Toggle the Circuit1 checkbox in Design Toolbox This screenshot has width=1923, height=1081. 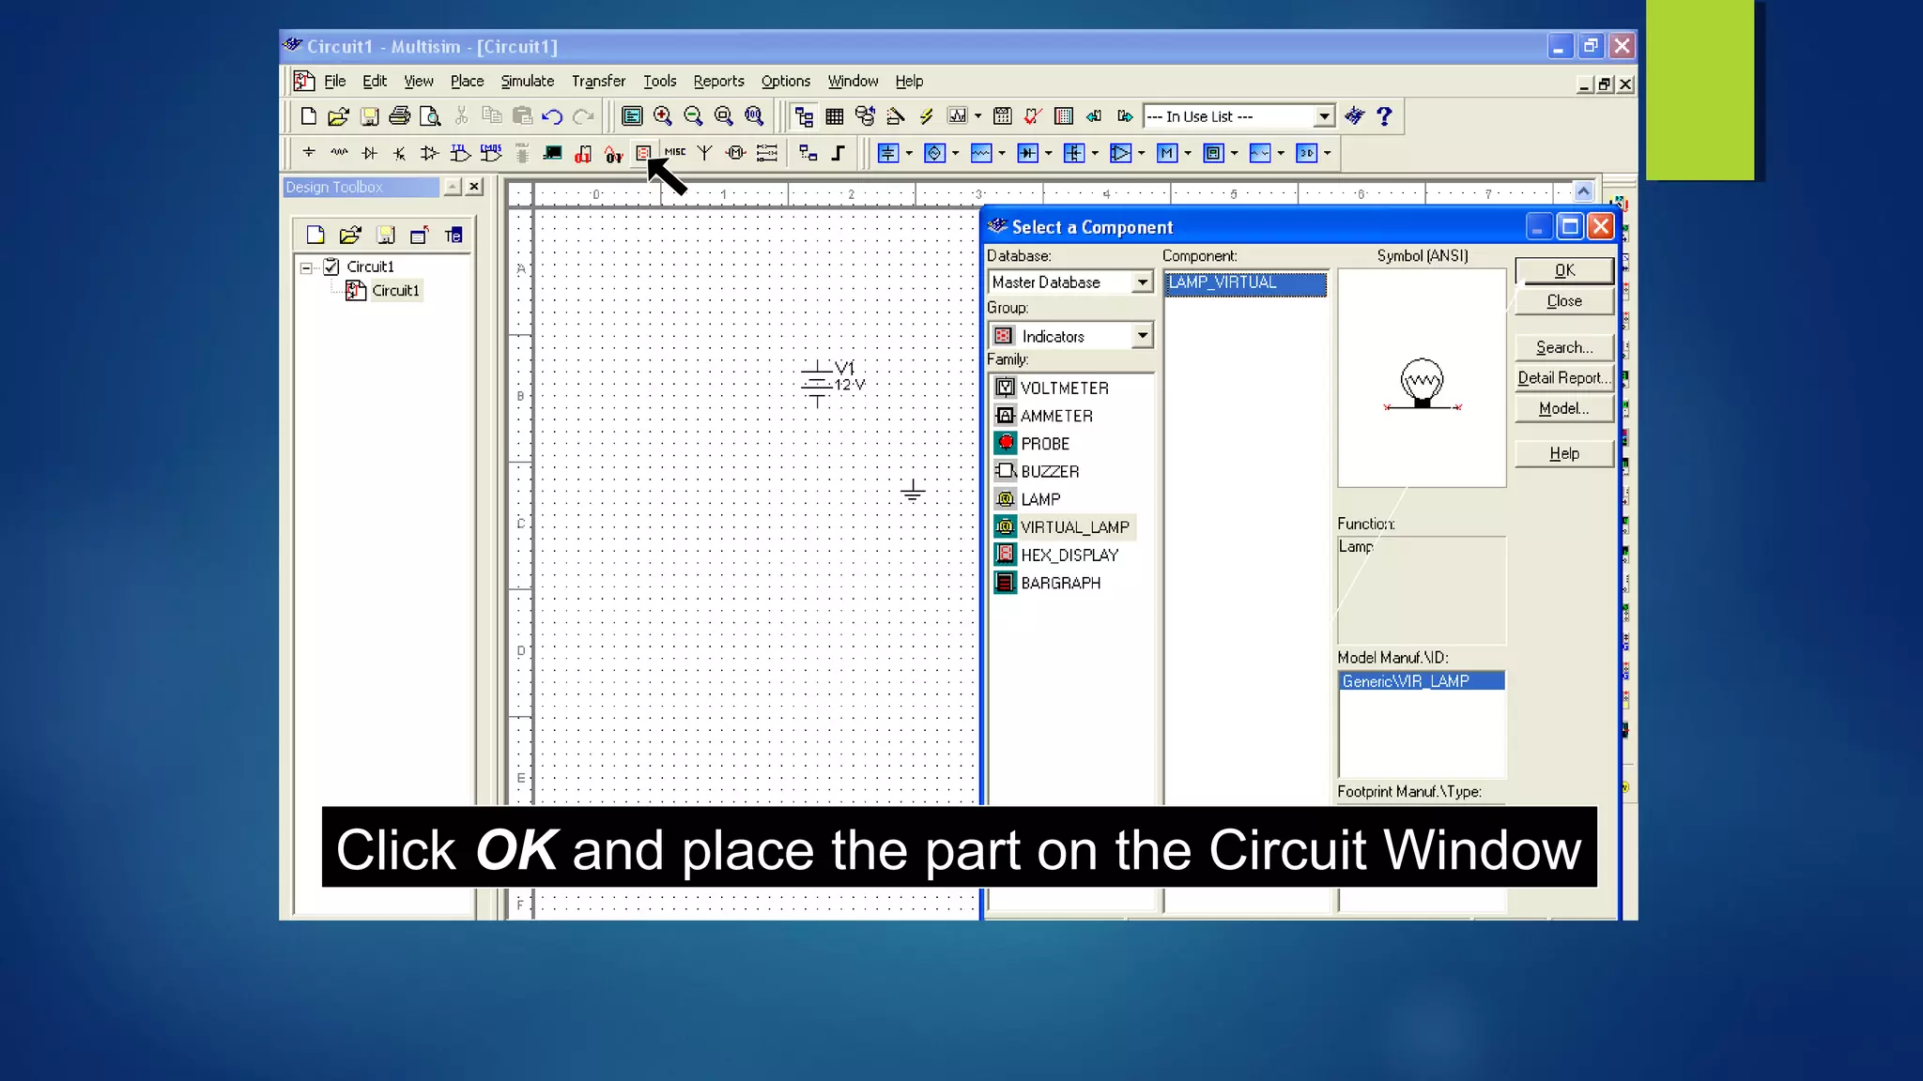pos(331,266)
